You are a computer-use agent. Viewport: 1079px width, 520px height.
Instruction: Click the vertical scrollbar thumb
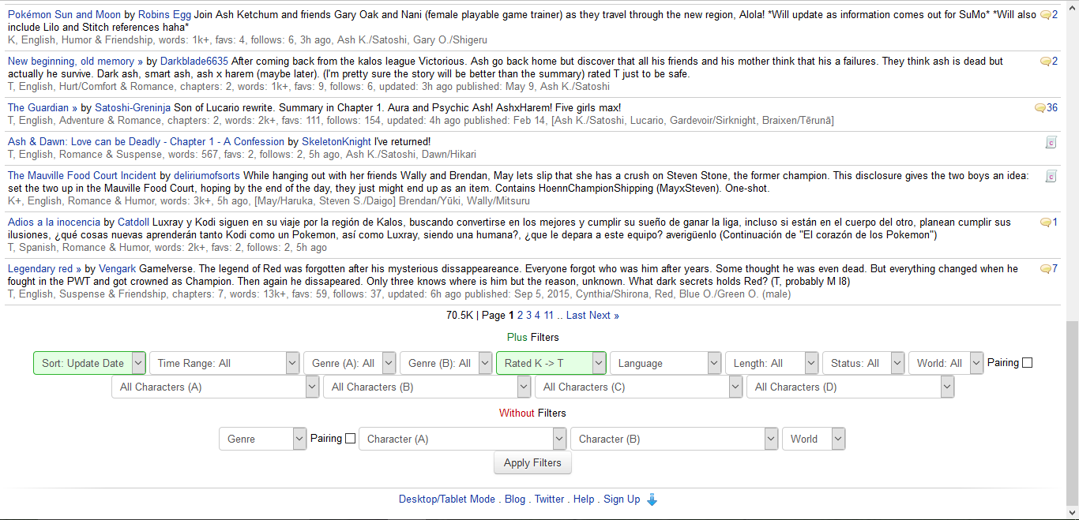click(x=1072, y=413)
